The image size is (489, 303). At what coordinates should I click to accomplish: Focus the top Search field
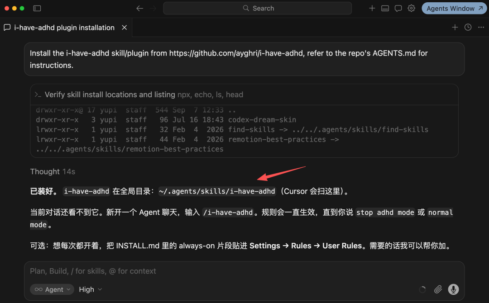pos(257,9)
